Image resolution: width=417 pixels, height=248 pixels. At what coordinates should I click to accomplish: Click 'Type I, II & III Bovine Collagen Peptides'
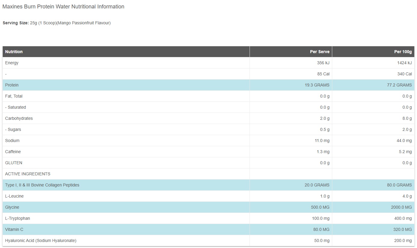click(42, 185)
